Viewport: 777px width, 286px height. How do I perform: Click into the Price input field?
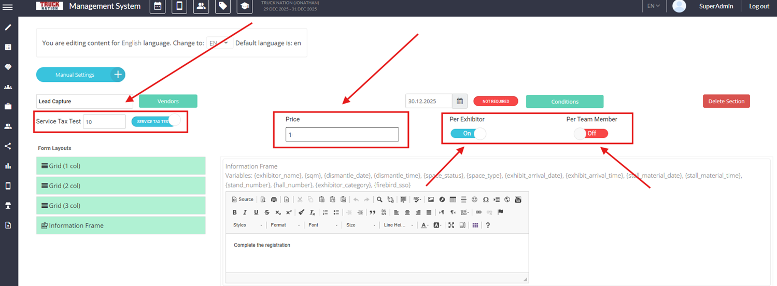[342, 135]
